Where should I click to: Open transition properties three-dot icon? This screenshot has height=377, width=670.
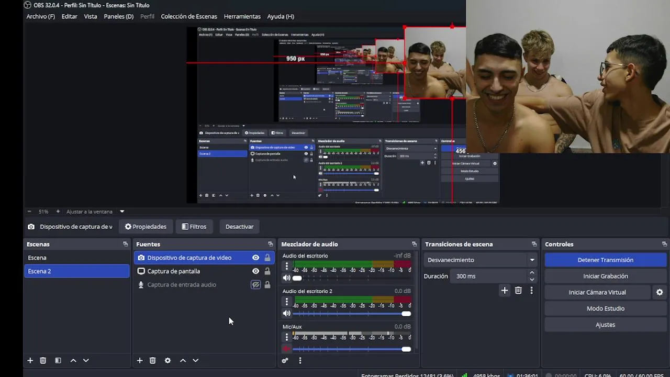[531, 291]
